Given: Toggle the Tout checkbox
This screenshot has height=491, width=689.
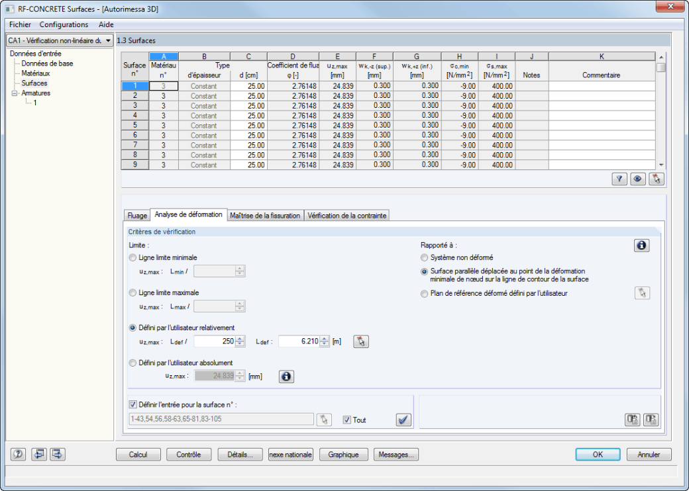Looking at the screenshot, I should pyautogui.click(x=346, y=420).
